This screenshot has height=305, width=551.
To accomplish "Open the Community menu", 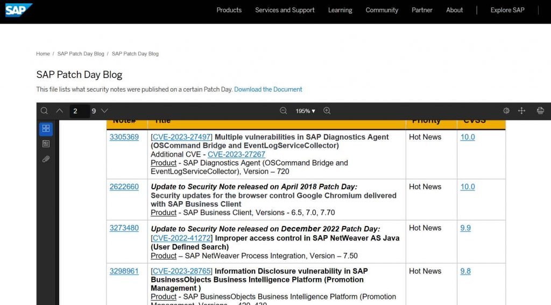I will click(382, 10).
